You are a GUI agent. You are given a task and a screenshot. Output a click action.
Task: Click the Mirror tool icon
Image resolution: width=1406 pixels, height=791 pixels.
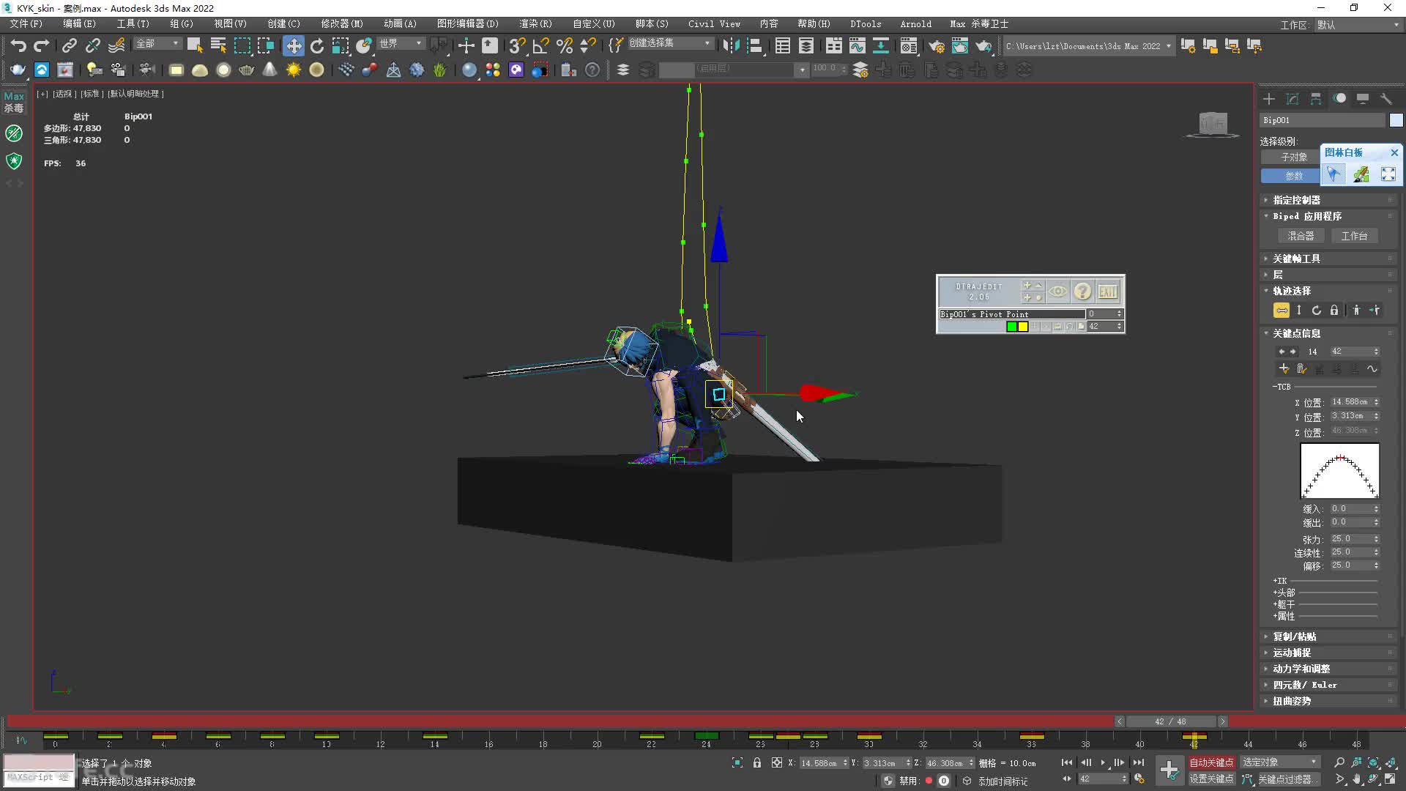[x=730, y=45]
